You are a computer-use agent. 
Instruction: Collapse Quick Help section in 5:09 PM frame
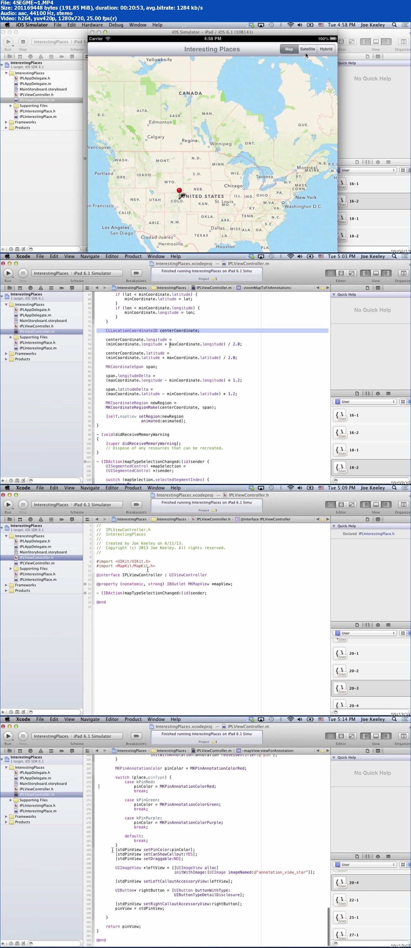(x=334, y=526)
